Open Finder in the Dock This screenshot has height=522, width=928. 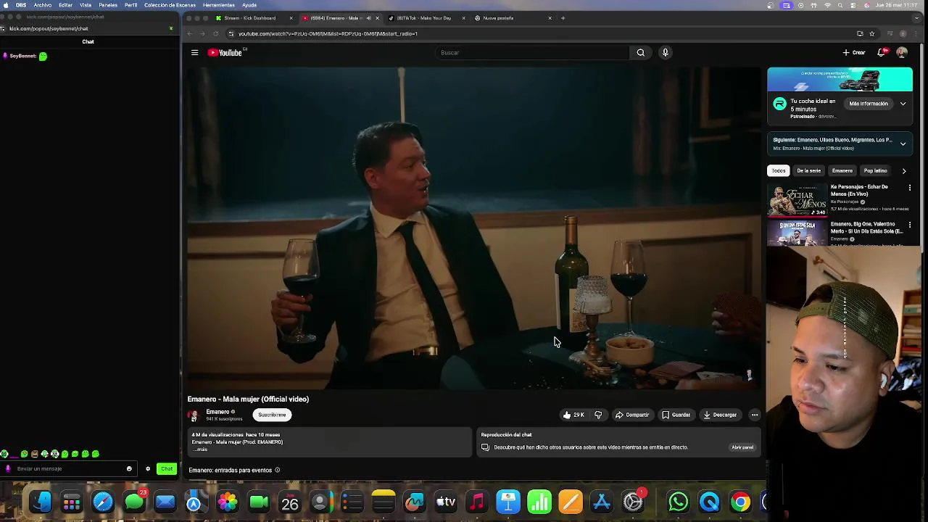tap(41, 502)
